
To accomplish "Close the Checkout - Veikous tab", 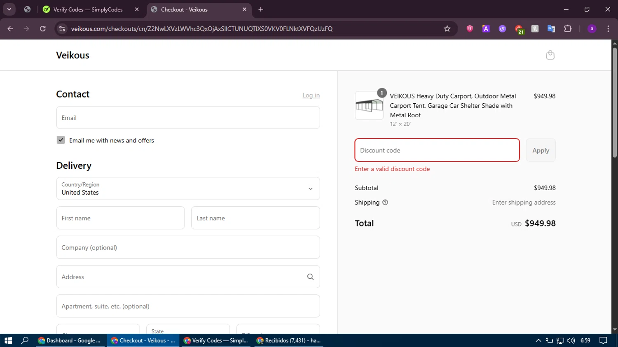I will coord(244,9).
